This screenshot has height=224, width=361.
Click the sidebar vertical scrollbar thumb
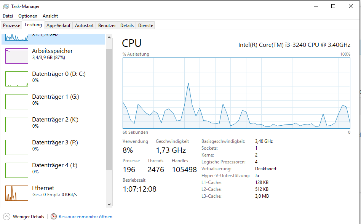tap(109, 109)
